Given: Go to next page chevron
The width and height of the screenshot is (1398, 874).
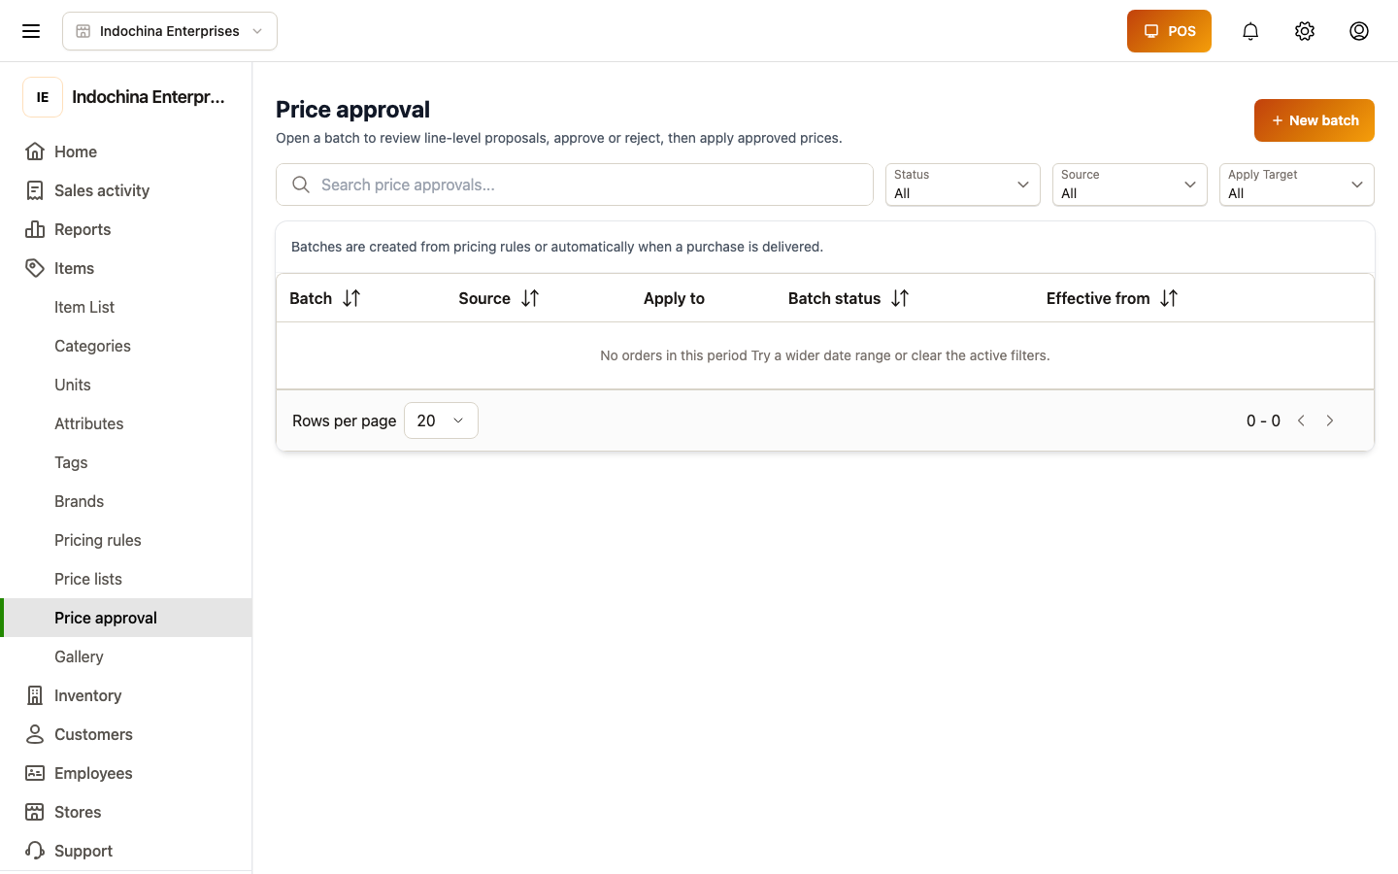Looking at the screenshot, I should (x=1330, y=420).
